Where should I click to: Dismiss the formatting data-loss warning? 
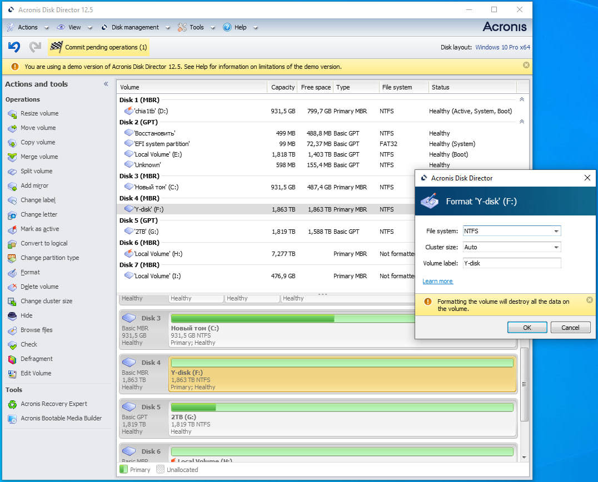point(589,300)
